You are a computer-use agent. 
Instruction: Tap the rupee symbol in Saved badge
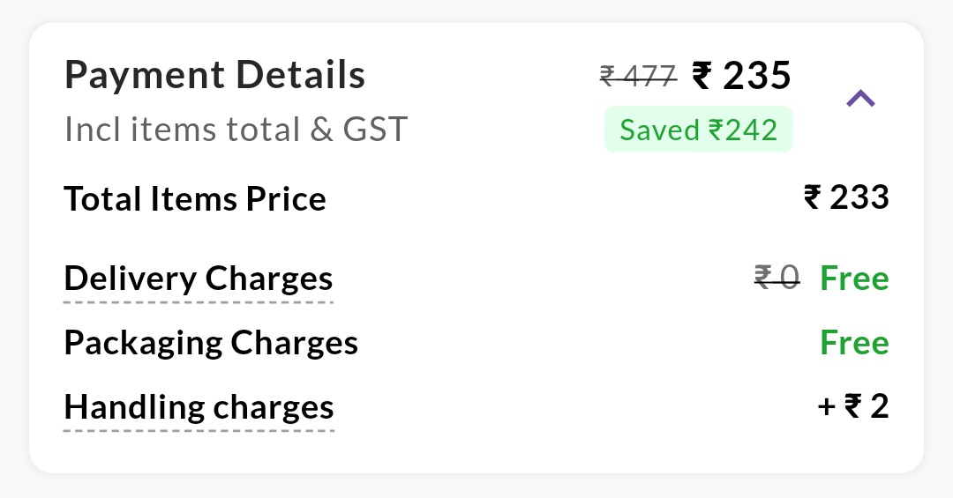(x=716, y=130)
